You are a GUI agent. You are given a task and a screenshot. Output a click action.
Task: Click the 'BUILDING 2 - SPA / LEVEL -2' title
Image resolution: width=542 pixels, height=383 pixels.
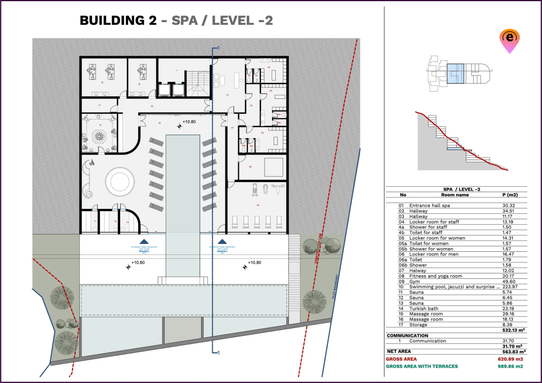[176, 21]
